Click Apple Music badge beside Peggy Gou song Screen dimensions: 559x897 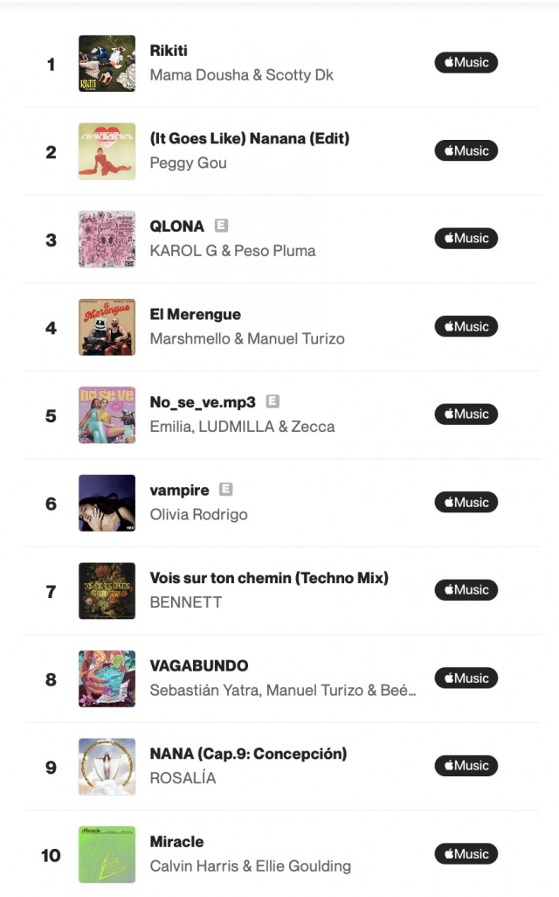tap(466, 150)
